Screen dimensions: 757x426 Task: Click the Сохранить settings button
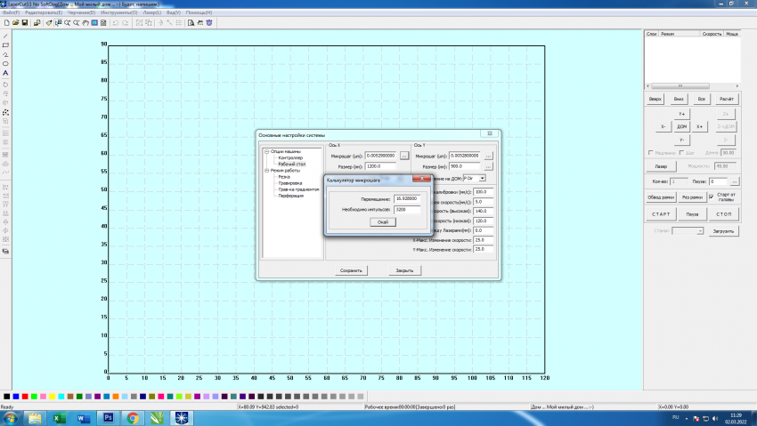(351, 271)
